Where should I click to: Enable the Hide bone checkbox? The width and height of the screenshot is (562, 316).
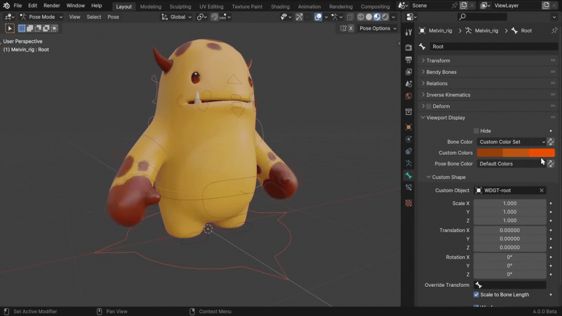[476, 131]
